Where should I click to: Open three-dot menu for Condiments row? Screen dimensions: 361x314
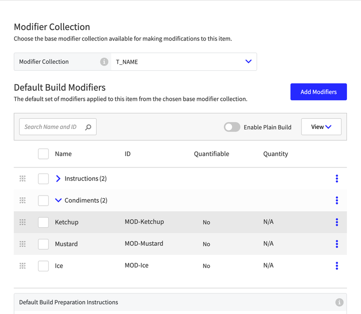(337, 201)
